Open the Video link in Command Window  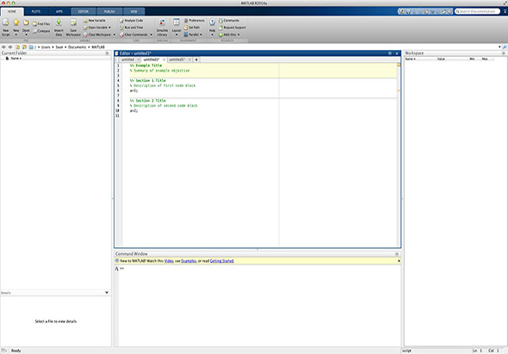pyautogui.click(x=169, y=261)
